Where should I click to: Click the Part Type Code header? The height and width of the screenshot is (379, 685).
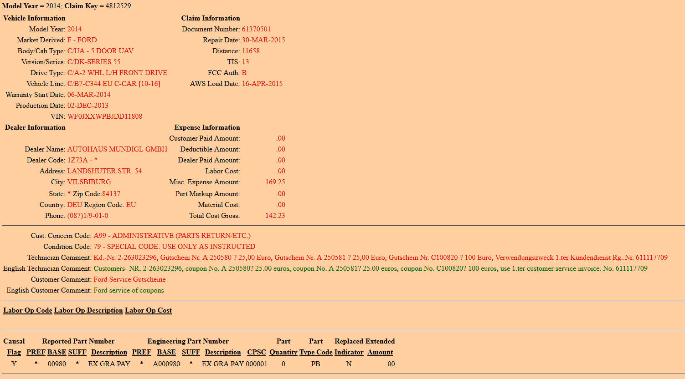pos(316,352)
